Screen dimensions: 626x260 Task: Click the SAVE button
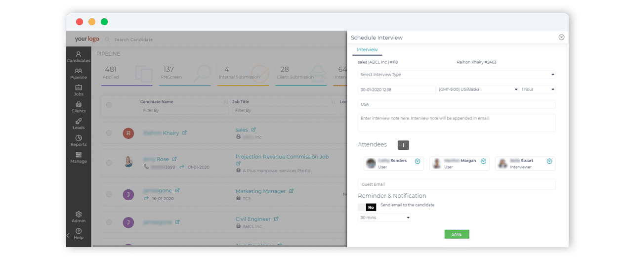pos(457,234)
